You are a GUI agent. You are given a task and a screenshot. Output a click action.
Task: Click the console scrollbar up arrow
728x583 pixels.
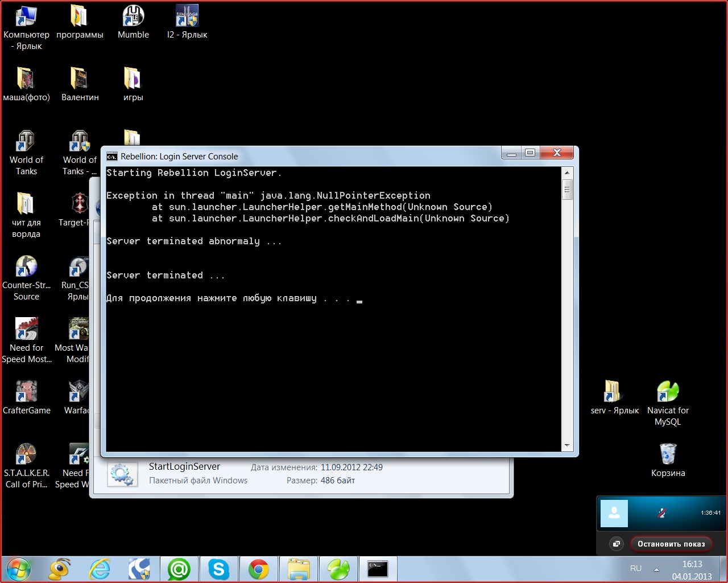(x=567, y=173)
